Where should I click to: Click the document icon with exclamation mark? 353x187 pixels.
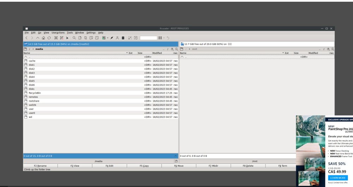click(x=97, y=38)
